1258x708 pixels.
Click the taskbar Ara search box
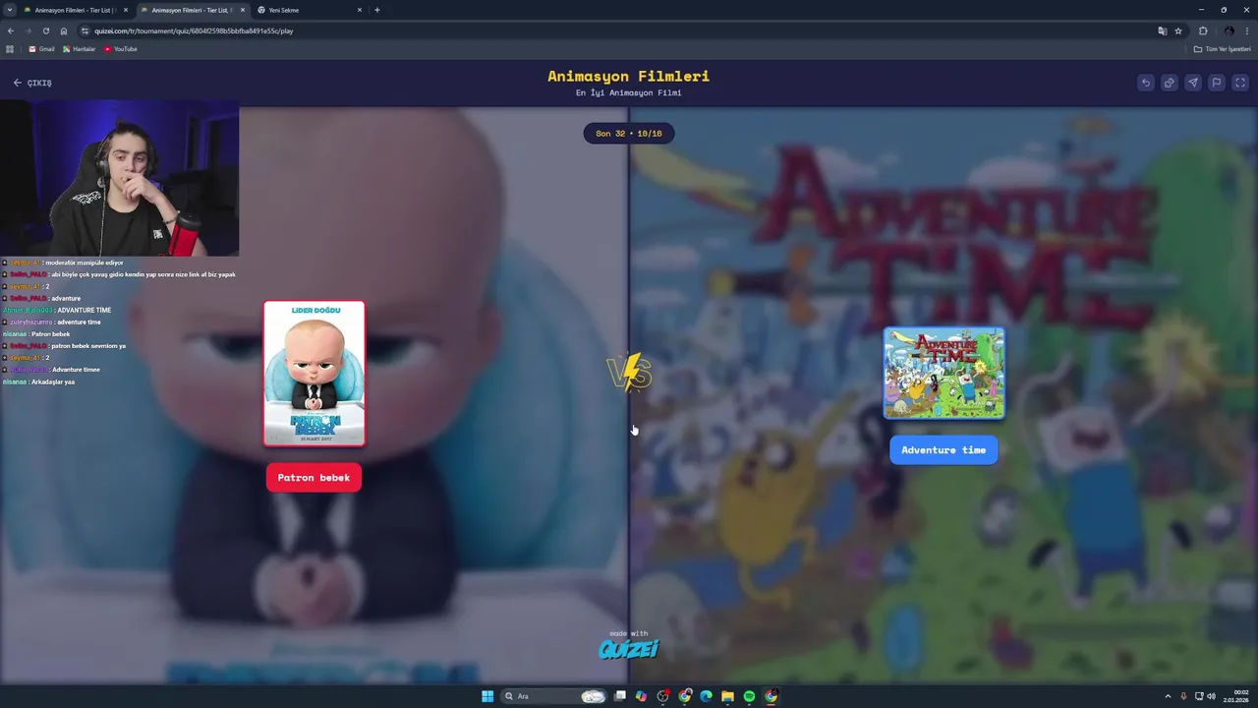[x=553, y=696]
